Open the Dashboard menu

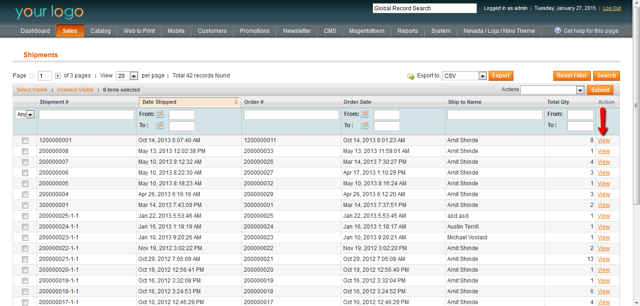(35, 31)
